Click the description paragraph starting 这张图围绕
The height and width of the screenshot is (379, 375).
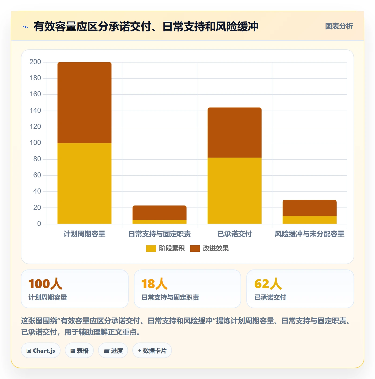(186, 326)
